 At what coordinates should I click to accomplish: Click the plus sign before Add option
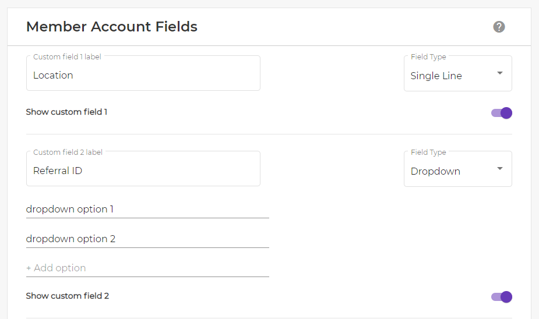pos(29,268)
